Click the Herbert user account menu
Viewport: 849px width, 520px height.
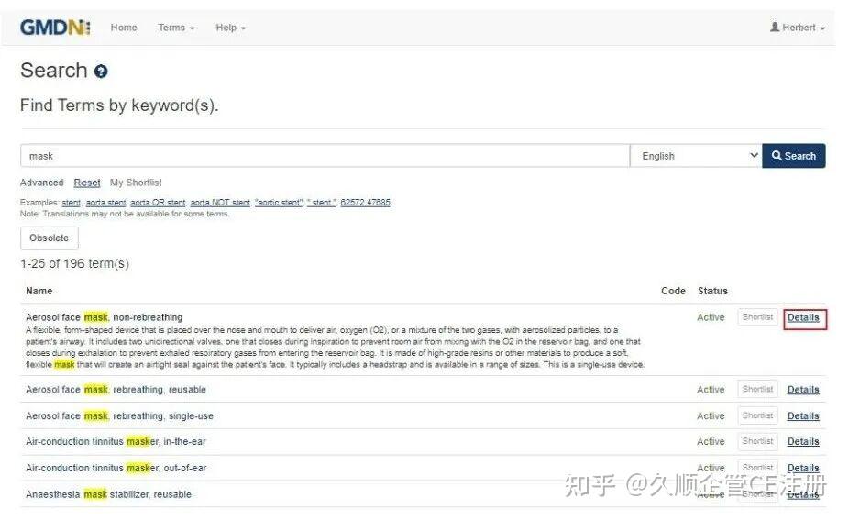click(797, 28)
